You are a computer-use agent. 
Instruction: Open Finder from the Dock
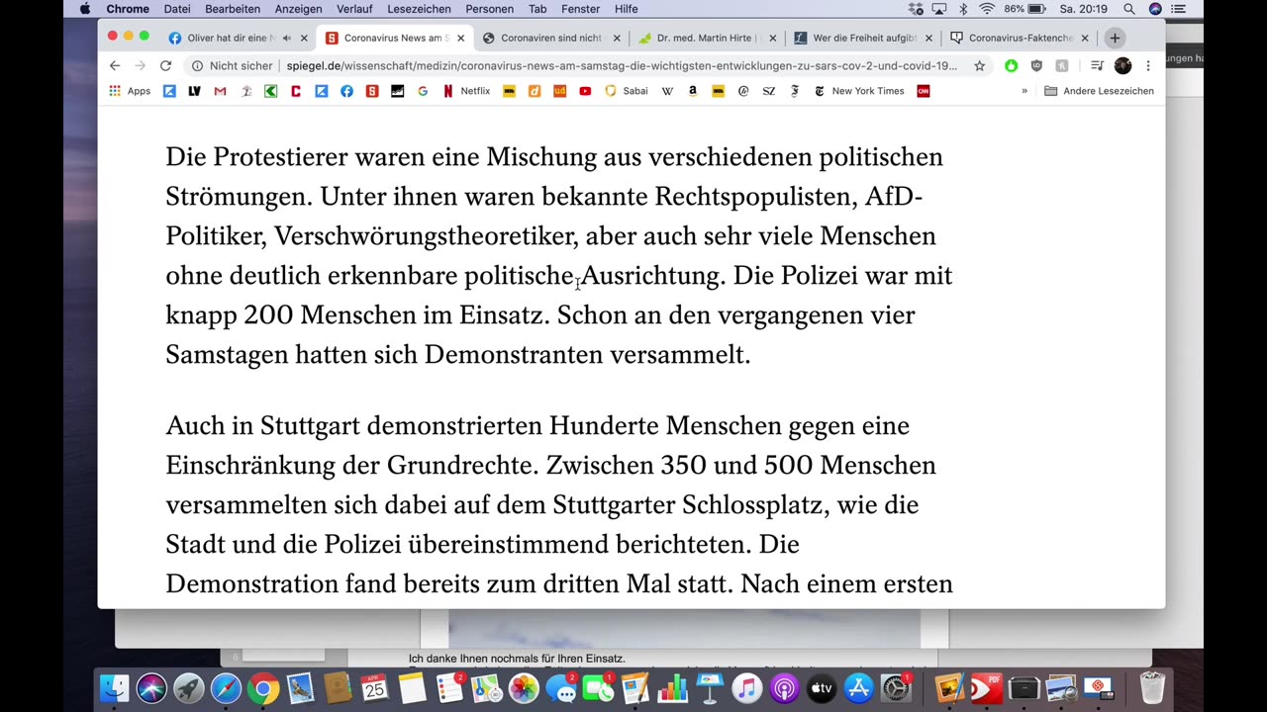click(115, 688)
